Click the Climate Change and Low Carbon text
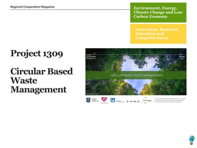Image resolution: width=197 pixels, height=148 pixels. 158,14
